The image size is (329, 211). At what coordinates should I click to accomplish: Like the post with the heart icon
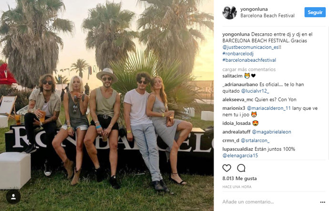tap(226, 168)
